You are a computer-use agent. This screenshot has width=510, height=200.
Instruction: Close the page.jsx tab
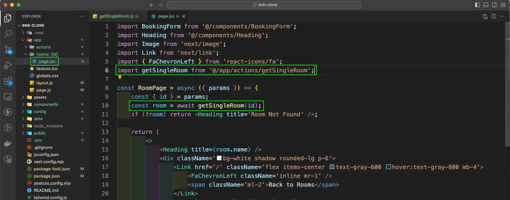point(184,16)
